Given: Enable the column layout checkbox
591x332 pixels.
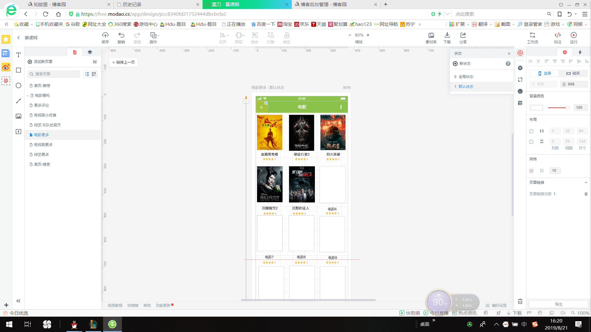Looking at the screenshot, I should tap(531, 131).
